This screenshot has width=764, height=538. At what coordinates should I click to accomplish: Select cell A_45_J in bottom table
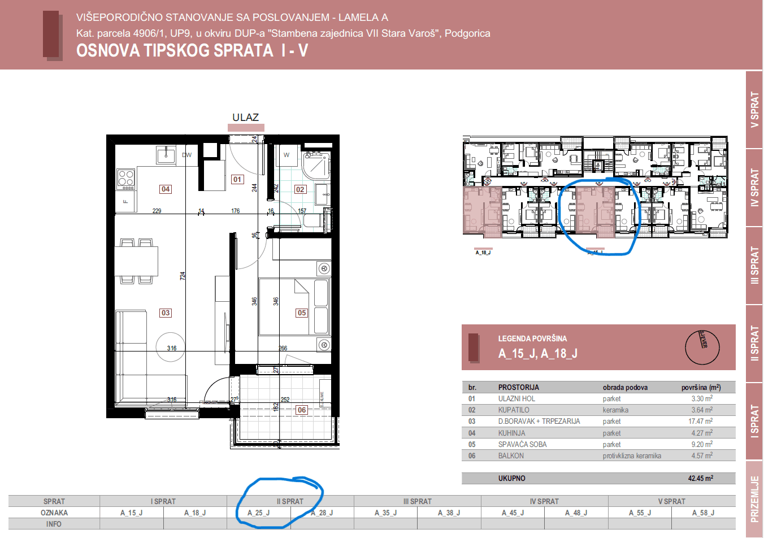513,513
